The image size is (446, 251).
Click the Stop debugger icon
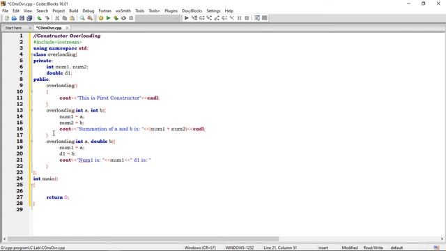247,18
